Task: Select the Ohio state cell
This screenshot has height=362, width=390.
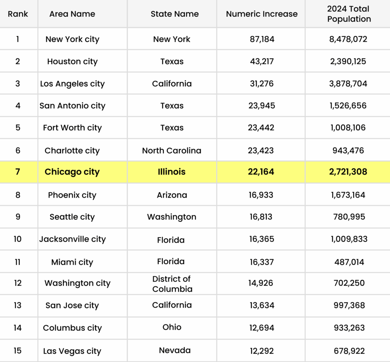Action: point(172,327)
